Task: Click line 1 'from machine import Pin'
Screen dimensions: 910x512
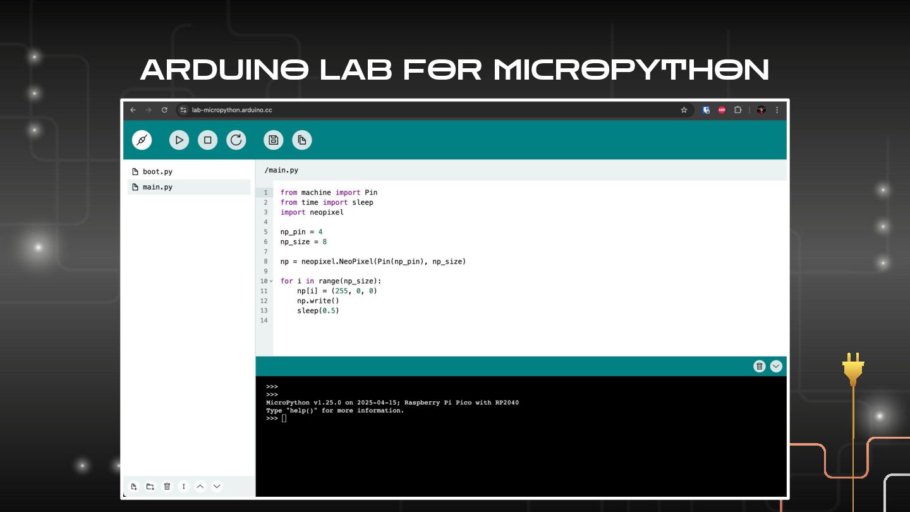Action: (329, 192)
